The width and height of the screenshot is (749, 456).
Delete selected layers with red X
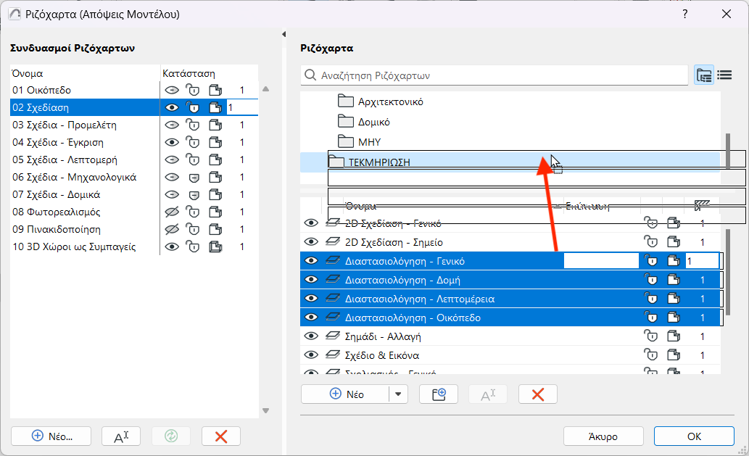point(538,394)
